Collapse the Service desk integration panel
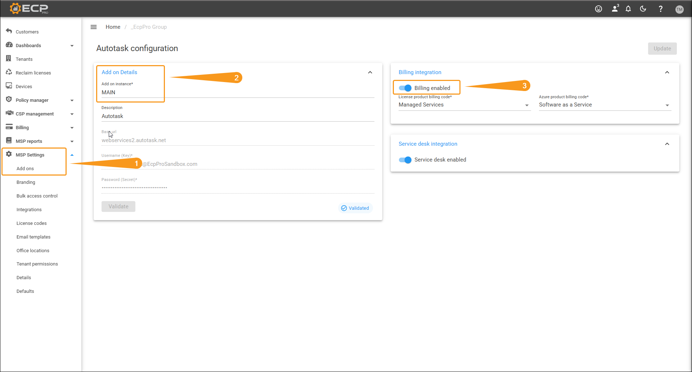The width and height of the screenshot is (692, 372). pyautogui.click(x=667, y=144)
